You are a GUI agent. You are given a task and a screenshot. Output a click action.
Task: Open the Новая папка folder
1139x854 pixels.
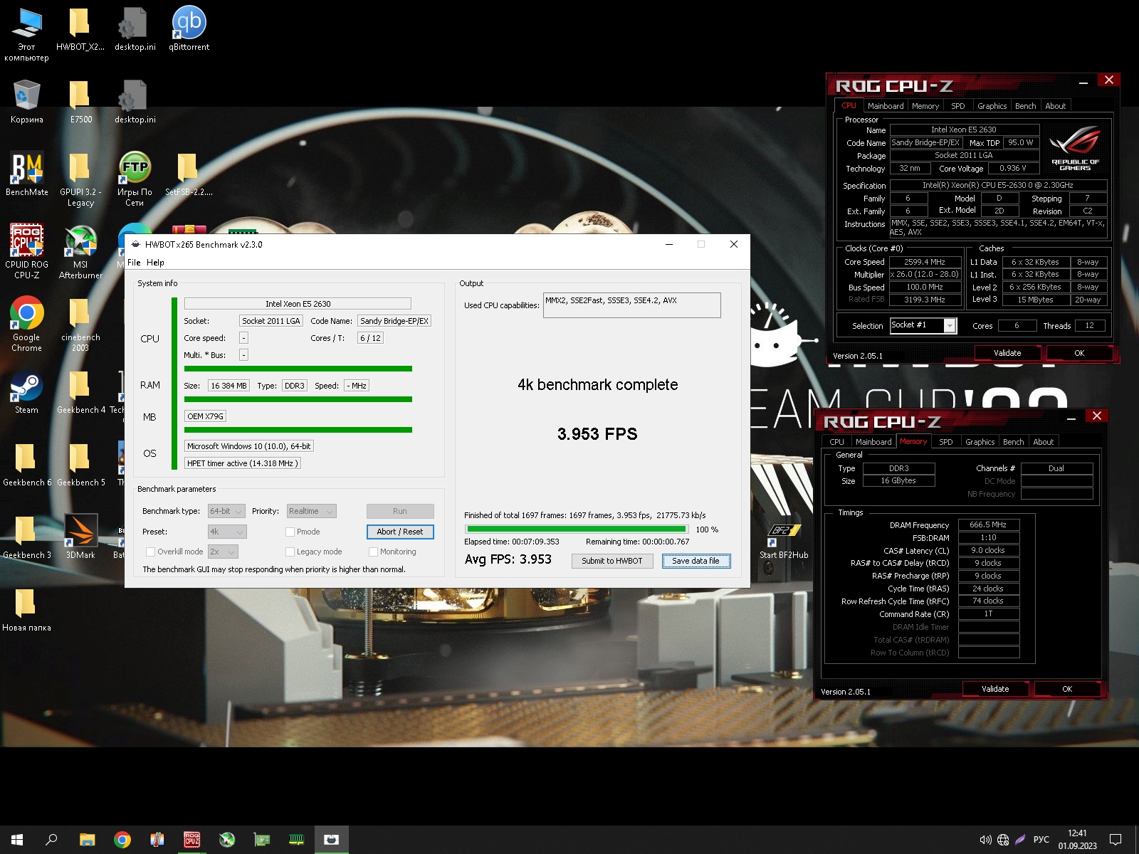tap(27, 610)
